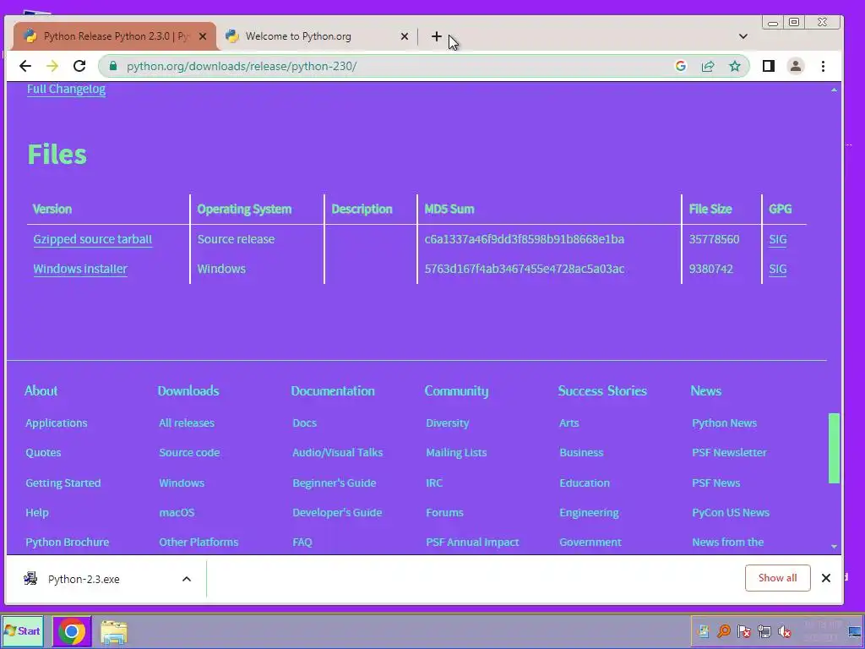Open the Help footer link
865x649 pixels.
click(37, 512)
